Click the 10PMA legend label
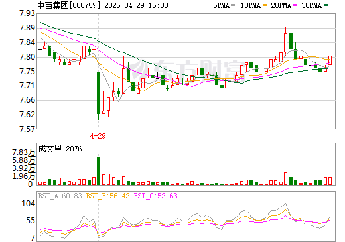 point(251,5)
